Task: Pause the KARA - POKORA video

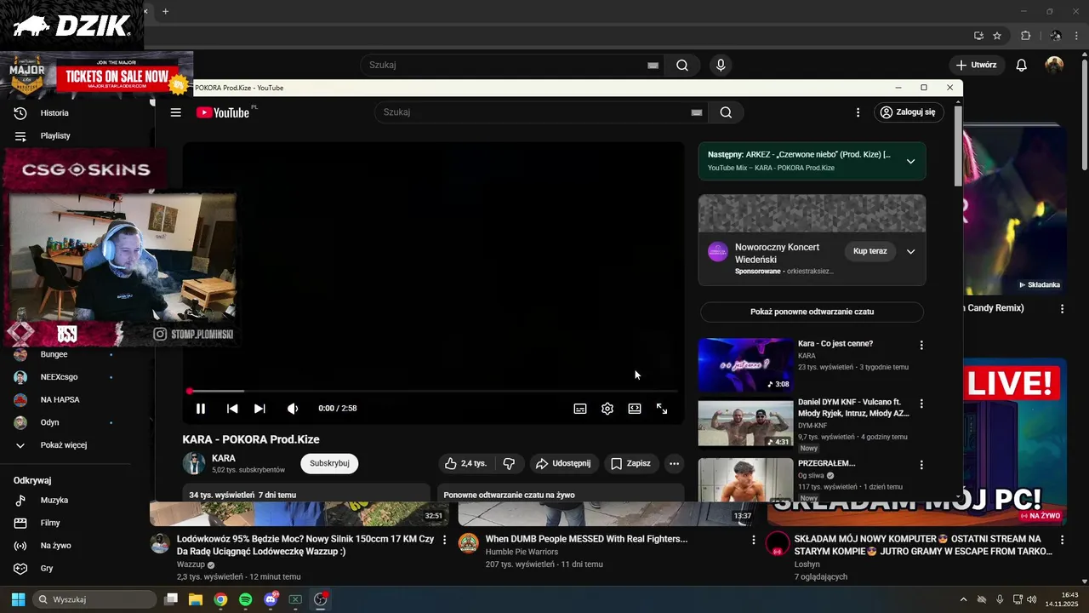Action: pos(201,409)
